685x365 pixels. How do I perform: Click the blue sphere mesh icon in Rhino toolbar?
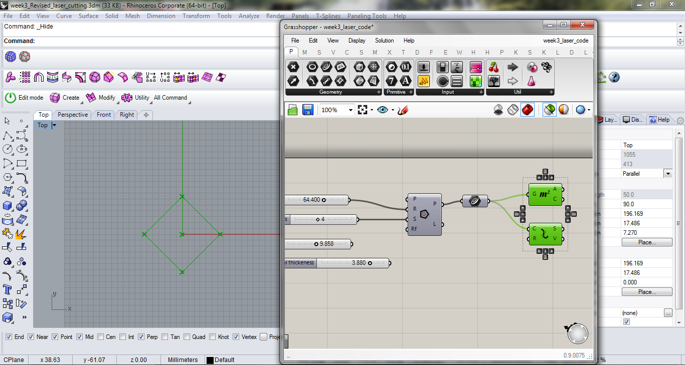pos(11,57)
